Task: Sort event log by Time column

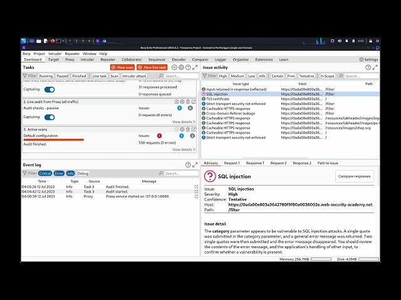Action: click(43, 181)
